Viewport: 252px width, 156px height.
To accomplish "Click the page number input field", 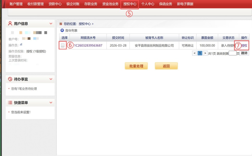I will coord(232,53).
